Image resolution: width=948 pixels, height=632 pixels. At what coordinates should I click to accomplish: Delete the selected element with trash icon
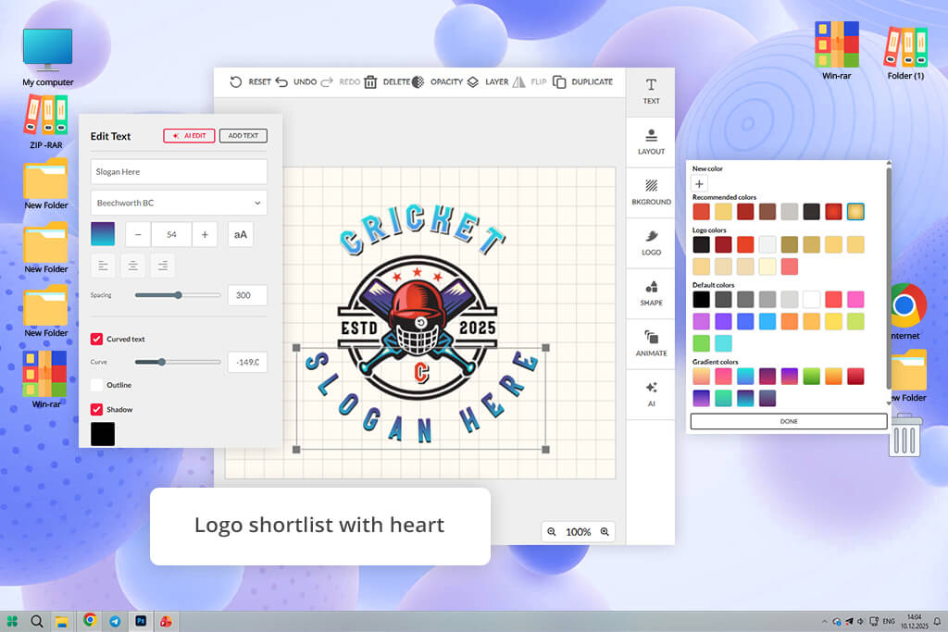coord(370,81)
